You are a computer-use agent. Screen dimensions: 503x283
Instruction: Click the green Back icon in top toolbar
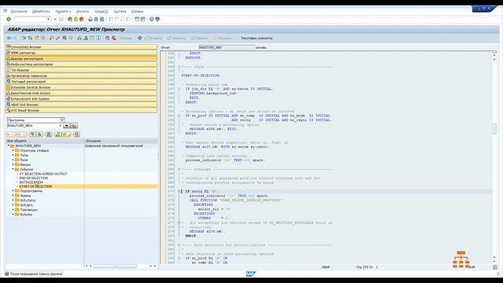click(x=70, y=19)
